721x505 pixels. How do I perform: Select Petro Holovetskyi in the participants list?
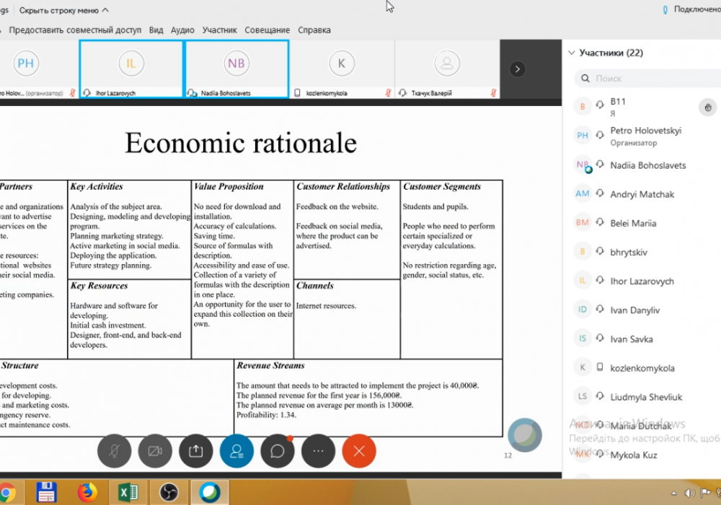(645, 131)
